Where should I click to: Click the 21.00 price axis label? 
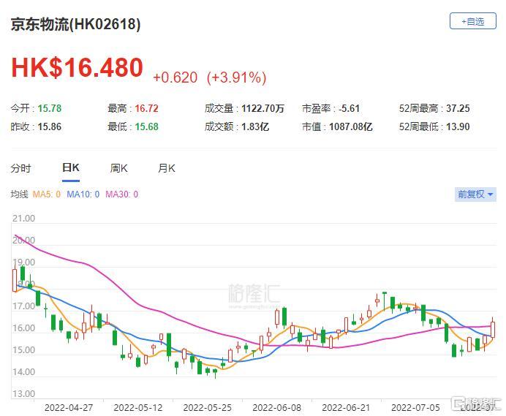pyautogui.click(x=23, y=219)
